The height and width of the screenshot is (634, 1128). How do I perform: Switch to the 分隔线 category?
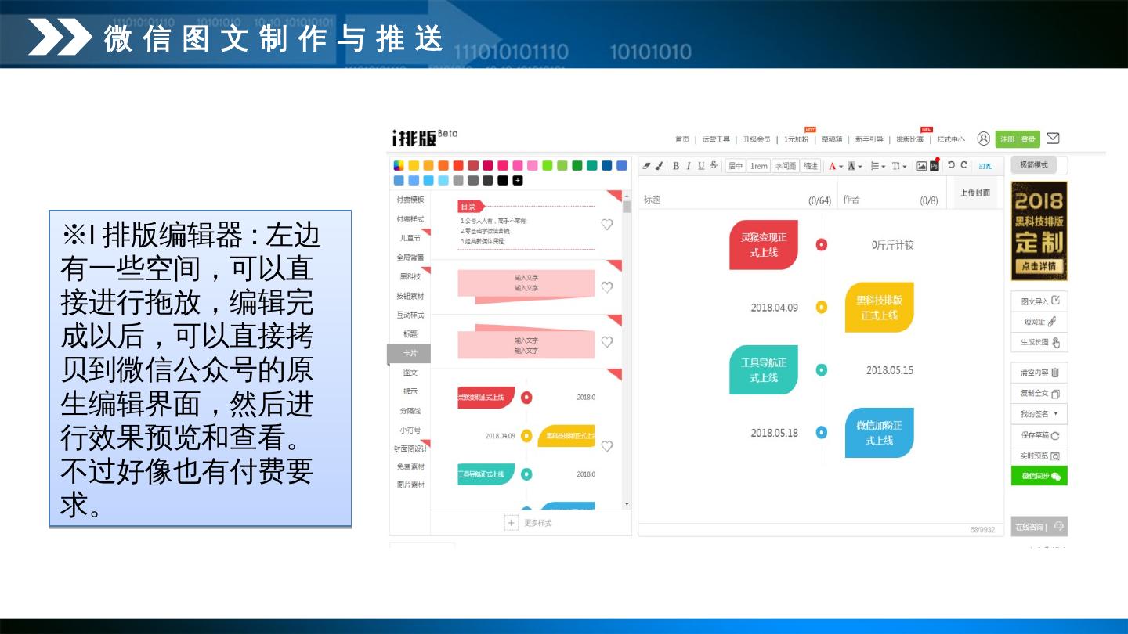coord(410,410)
